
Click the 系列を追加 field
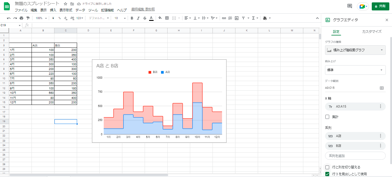pyautogui.click(x=355, y=156)
